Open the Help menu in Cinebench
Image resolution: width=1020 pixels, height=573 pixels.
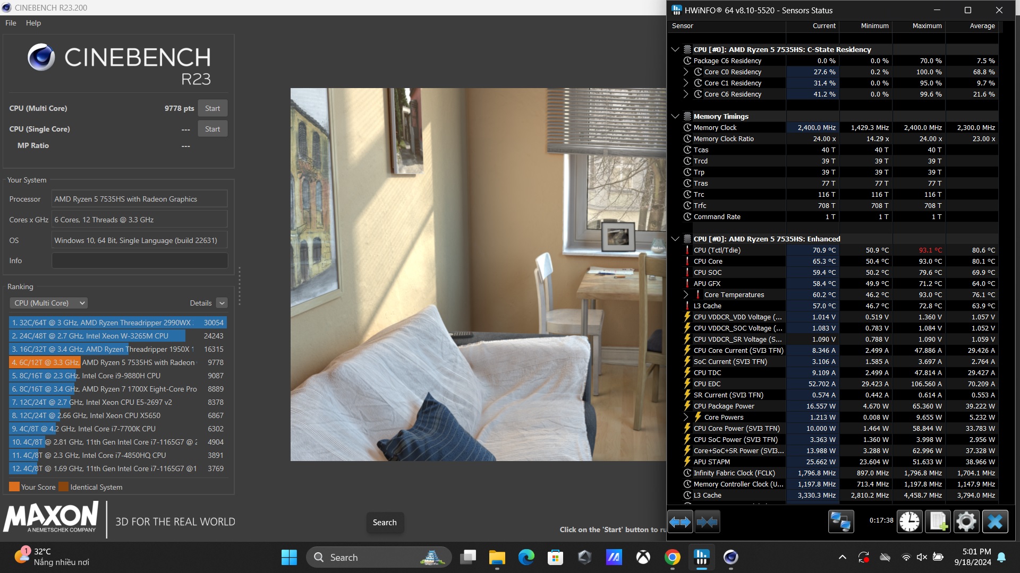click(x=33, y=23)
